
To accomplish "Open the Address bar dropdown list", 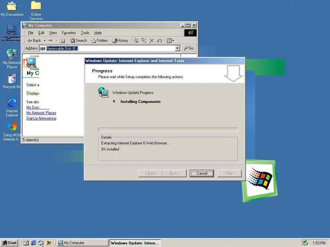I will coord(178,48).
